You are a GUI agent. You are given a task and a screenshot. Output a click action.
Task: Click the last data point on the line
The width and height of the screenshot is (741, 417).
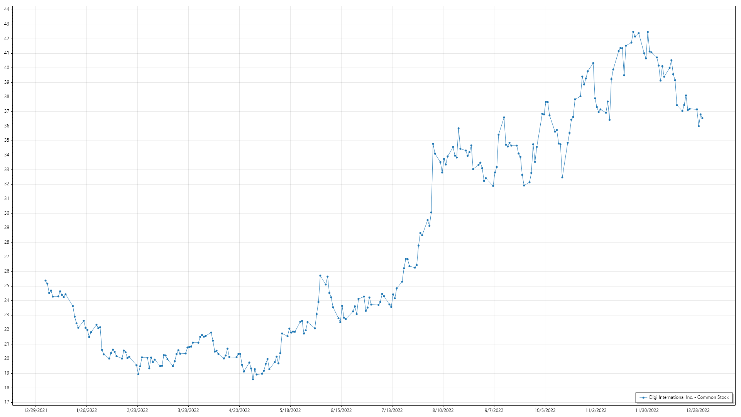[x=702, y=118]
